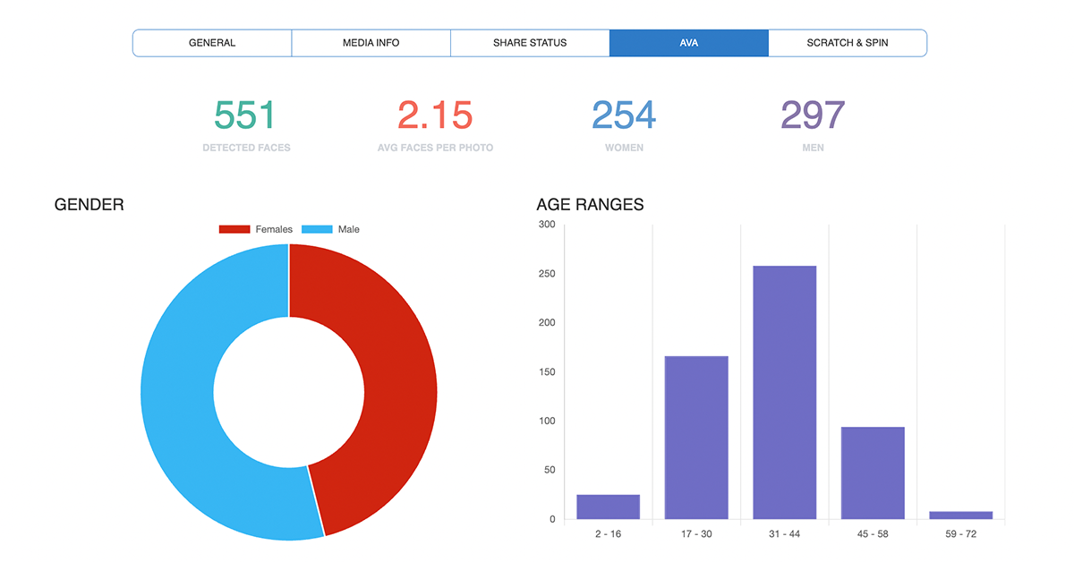
Task: Click the 254 women count
Action: [624, 115]
